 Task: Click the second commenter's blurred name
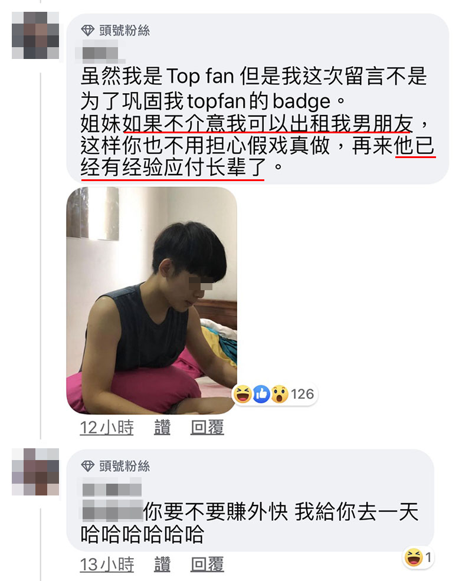112,489
